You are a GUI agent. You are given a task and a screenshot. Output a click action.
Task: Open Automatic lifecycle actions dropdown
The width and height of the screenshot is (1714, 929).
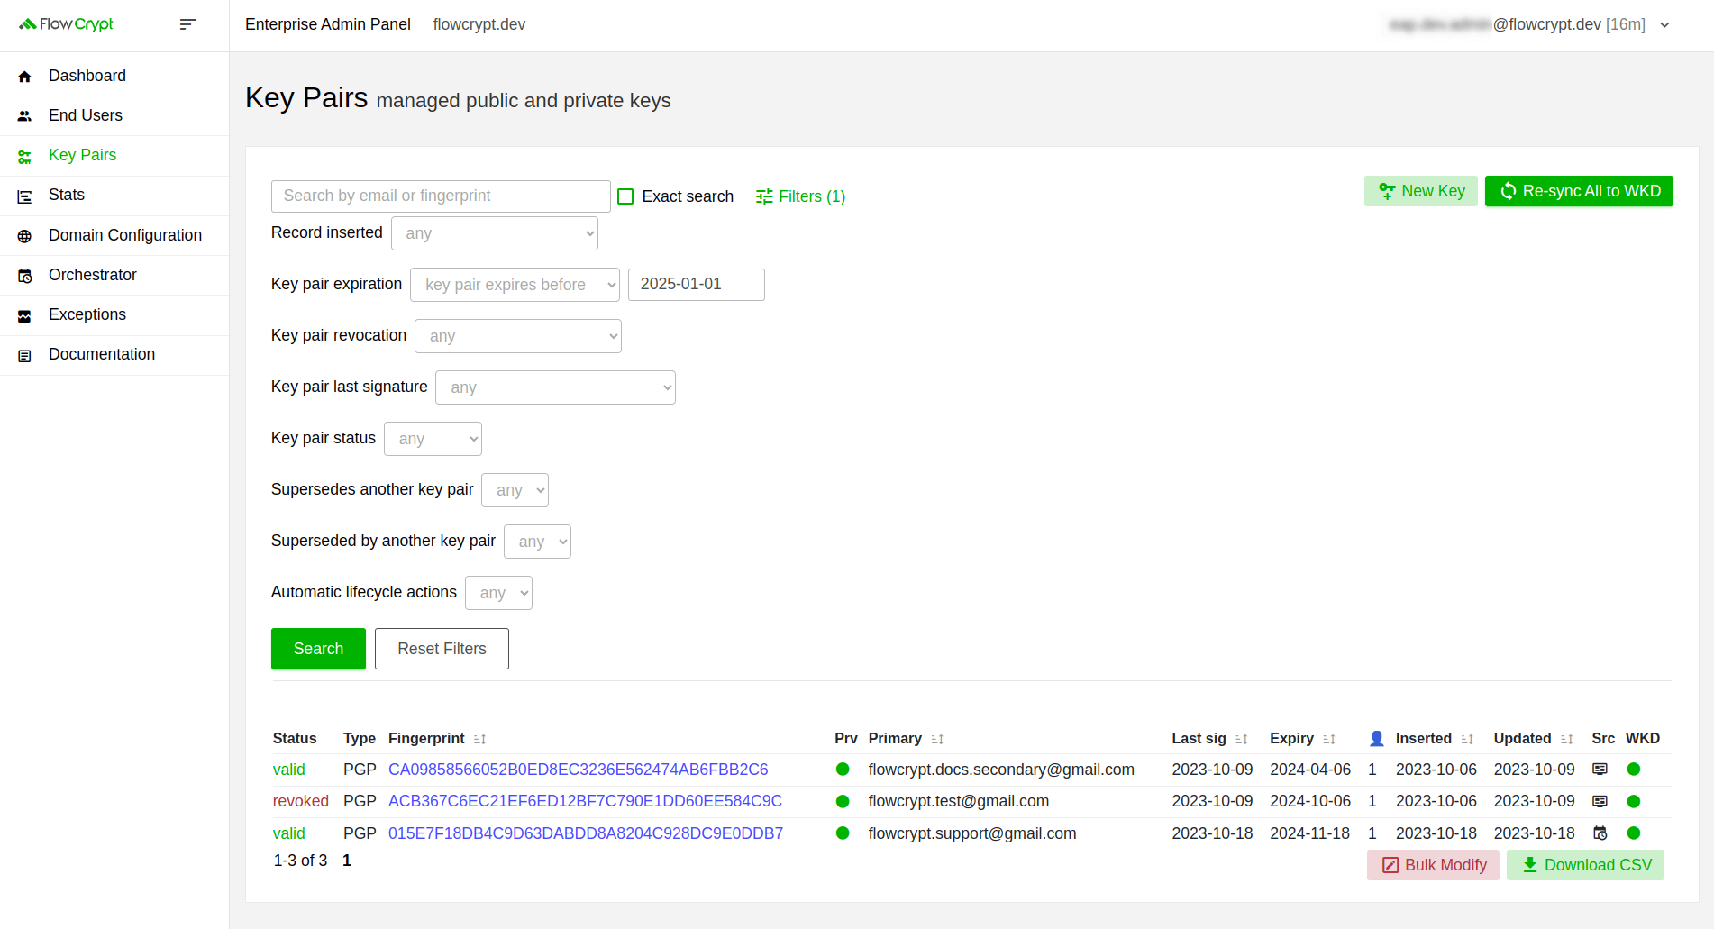498,593
